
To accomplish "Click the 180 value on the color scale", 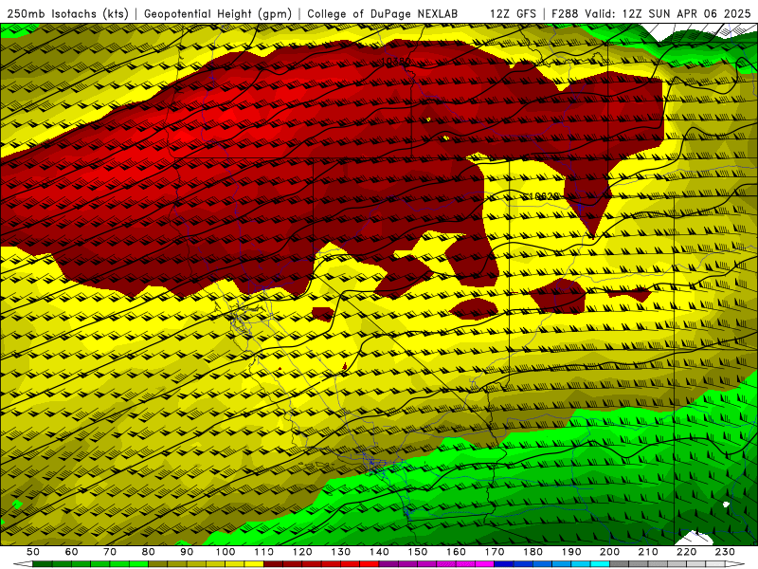I will pos(532,552).
